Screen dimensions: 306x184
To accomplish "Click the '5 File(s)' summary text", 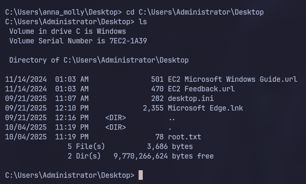I will tap(86, 146).
